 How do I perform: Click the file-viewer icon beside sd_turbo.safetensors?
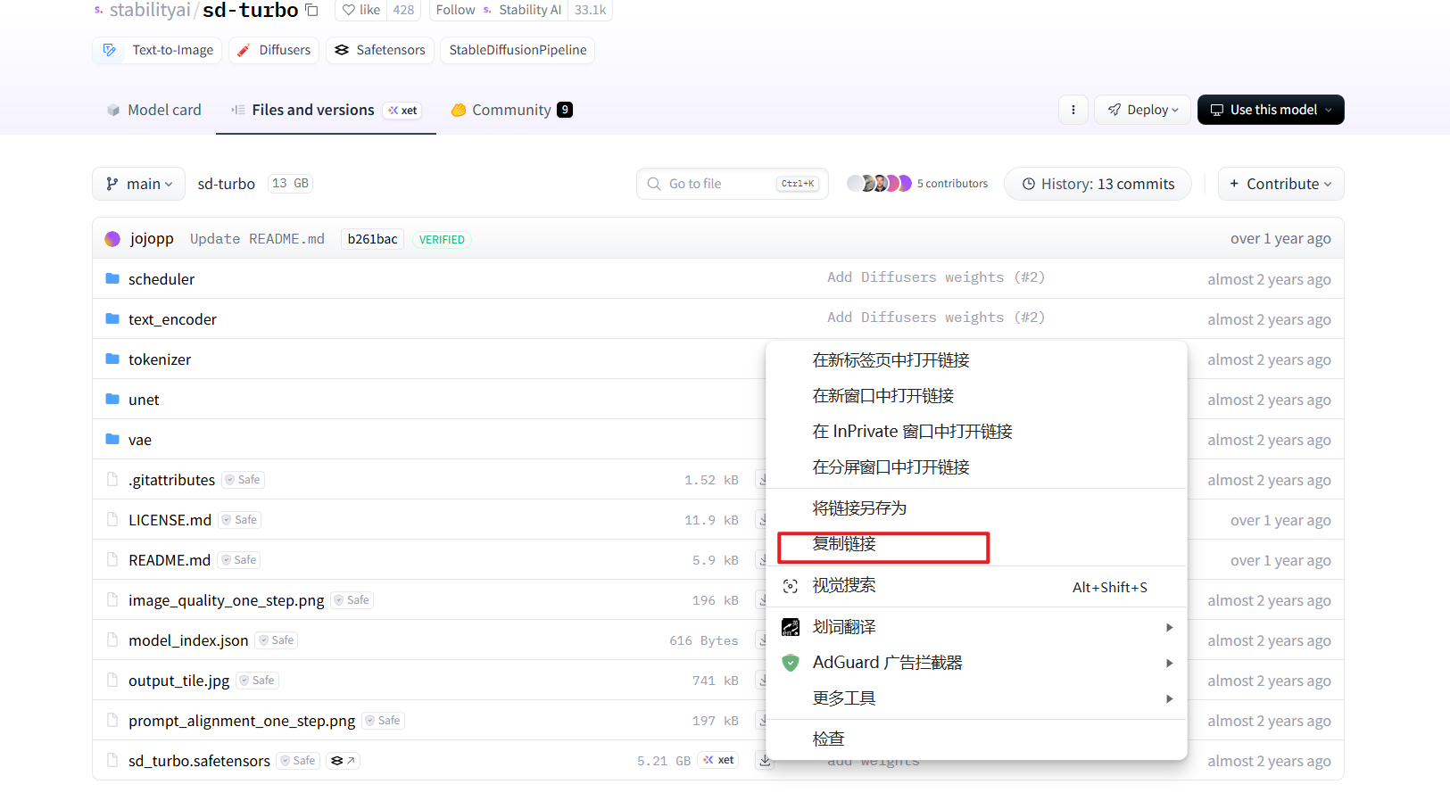343,761
